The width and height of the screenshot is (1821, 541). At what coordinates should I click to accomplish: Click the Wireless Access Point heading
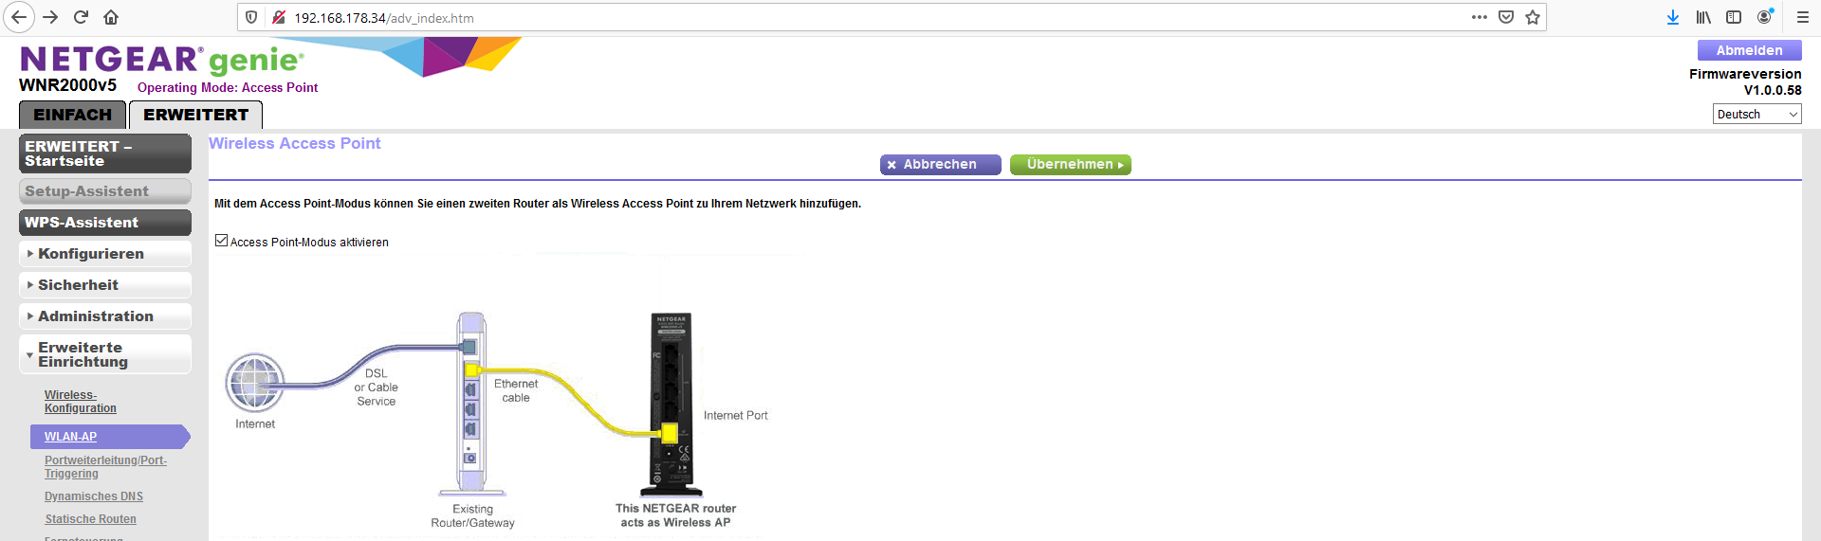click(295, 143)
